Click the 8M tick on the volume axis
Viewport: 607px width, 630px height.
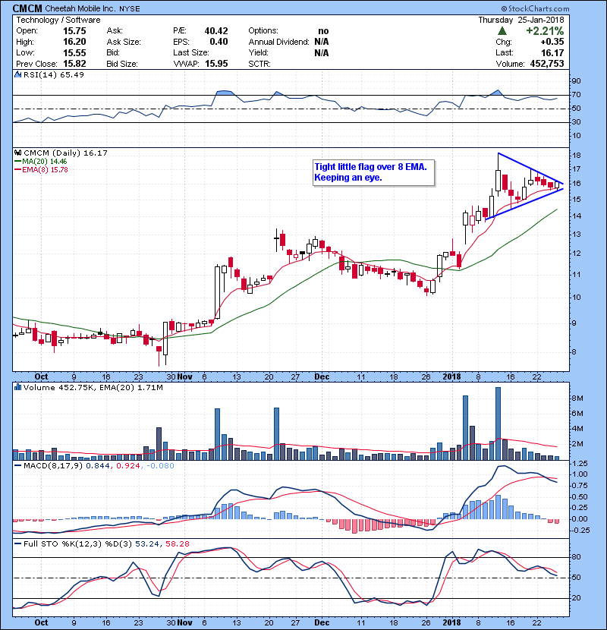click(x=577, y=398)
